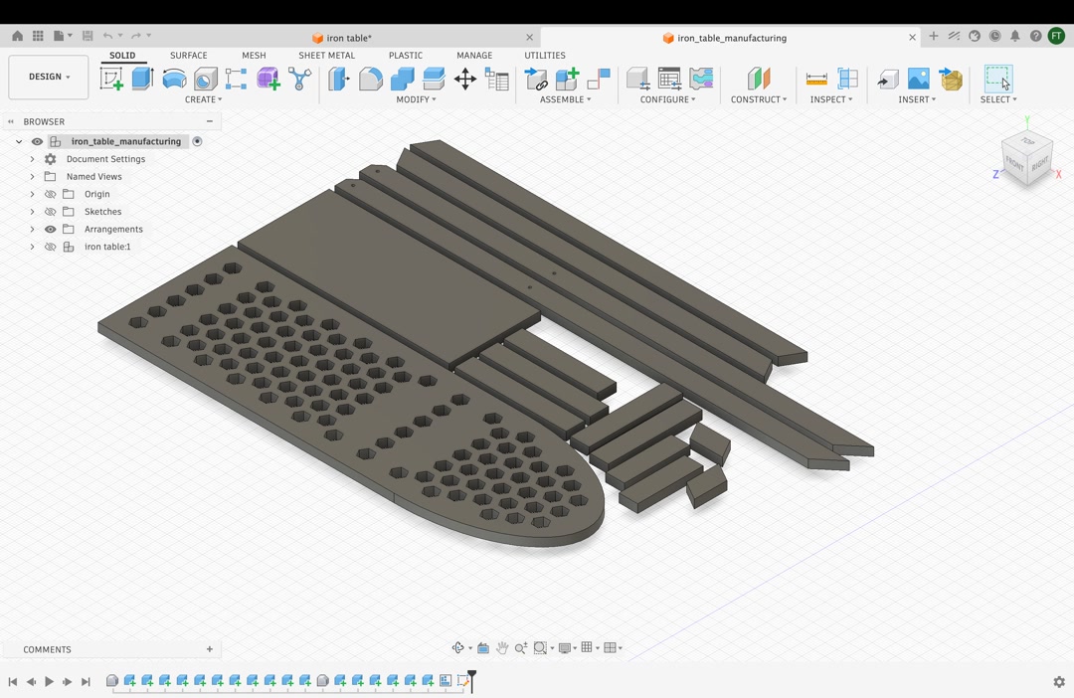This screenshot has width=1074, height=698.
Task: Open the configuration table icon
Action: click(x=669, y=79)
